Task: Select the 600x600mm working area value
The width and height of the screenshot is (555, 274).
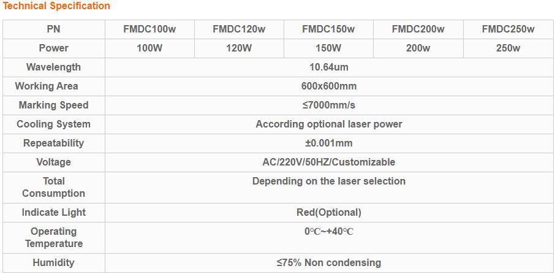Action: (x=329, y=86)
